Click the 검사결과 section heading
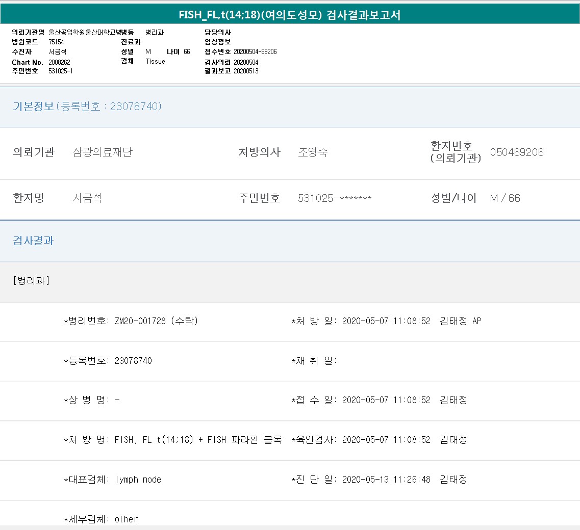 (33, 241)
